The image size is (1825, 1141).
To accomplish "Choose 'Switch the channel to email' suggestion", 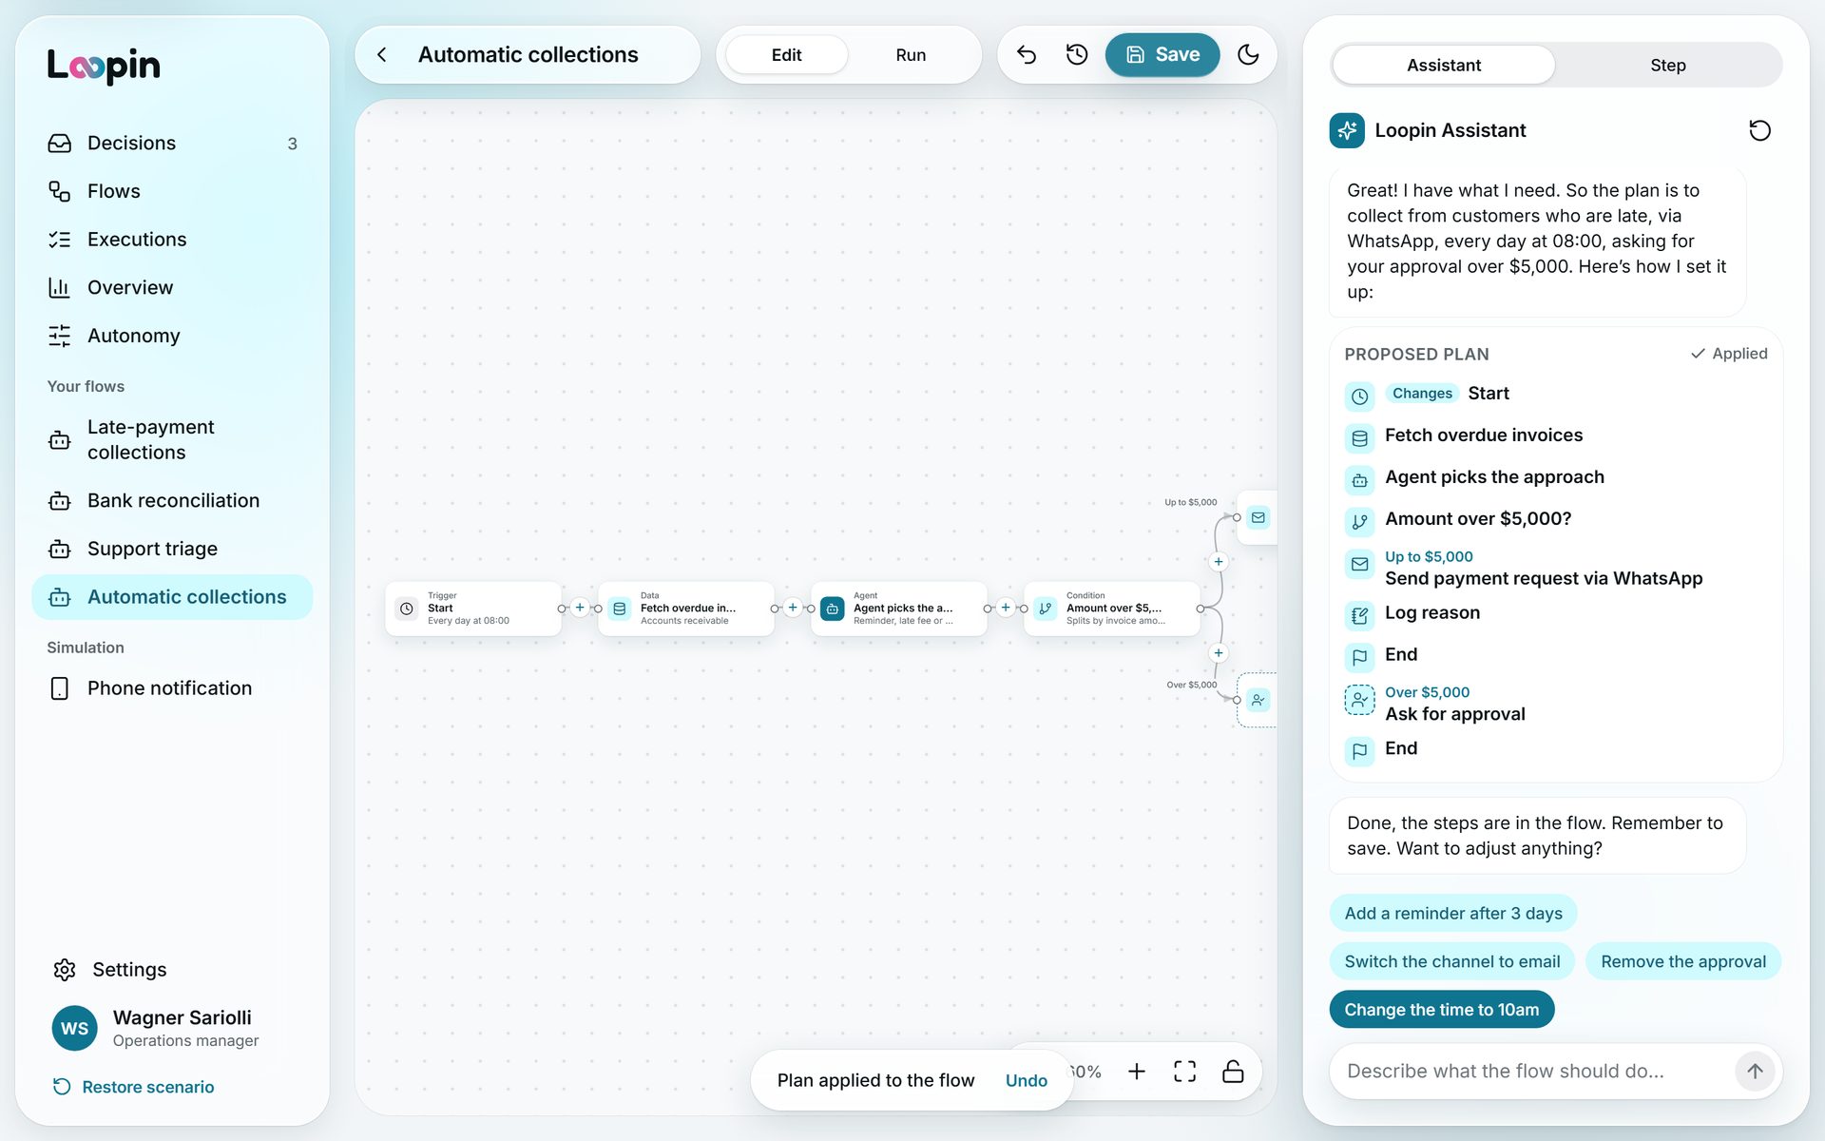I will (x=1452, y=961).
